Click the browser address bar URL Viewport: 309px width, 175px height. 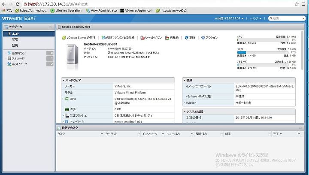coord(158,4)
